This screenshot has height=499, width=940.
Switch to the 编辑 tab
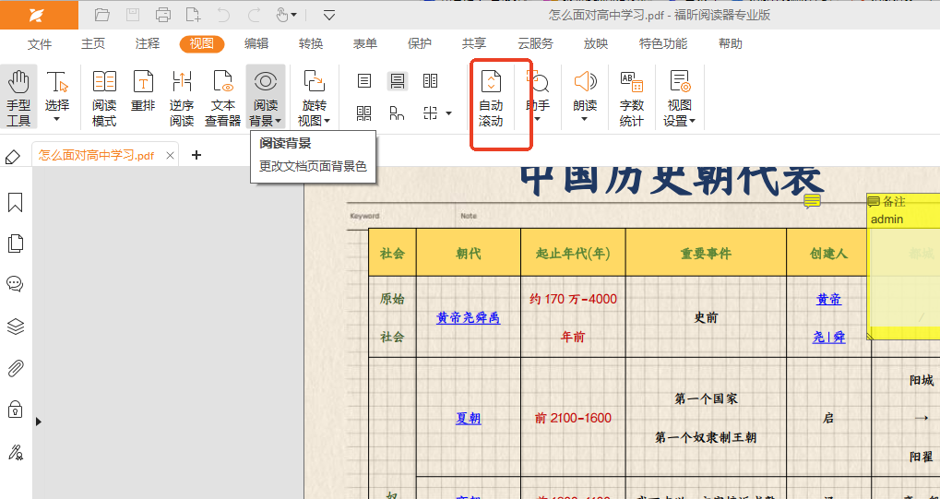256,43
